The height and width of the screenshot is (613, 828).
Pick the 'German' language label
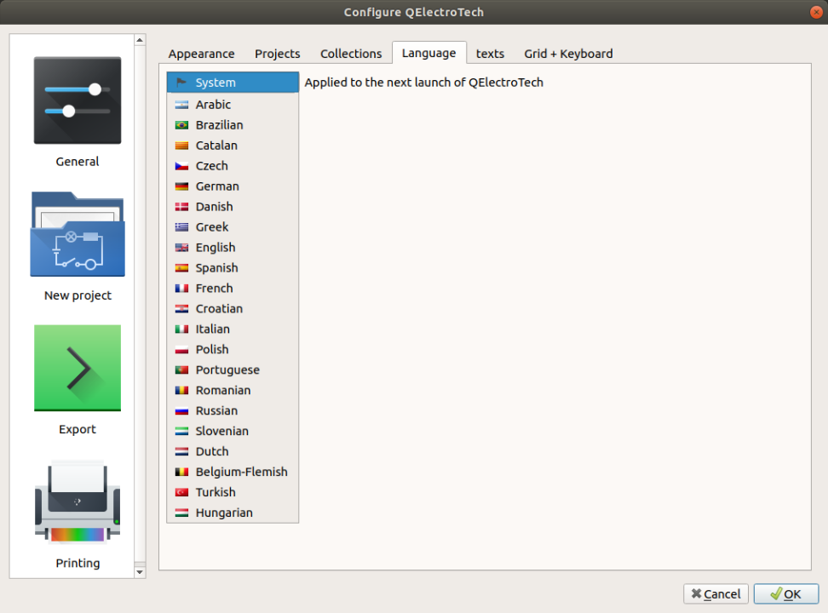[x=217, y=186]
